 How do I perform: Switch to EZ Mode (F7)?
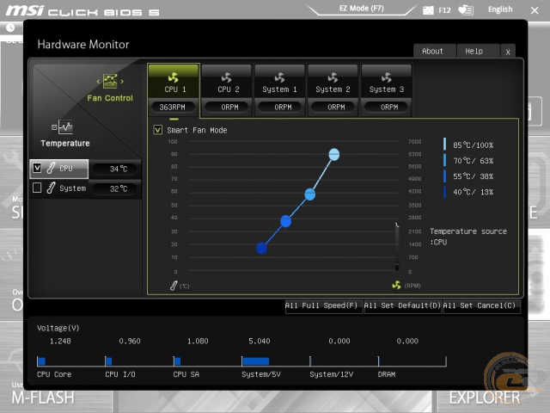tap(361, 9)
